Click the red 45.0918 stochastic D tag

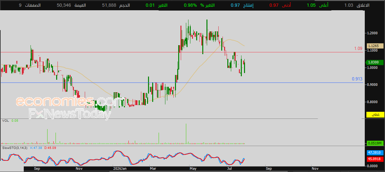pos(375,159)
